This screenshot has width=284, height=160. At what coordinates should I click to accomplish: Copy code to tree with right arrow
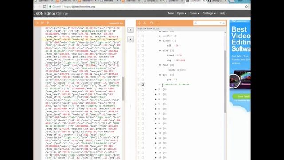[x=130, y=30]
